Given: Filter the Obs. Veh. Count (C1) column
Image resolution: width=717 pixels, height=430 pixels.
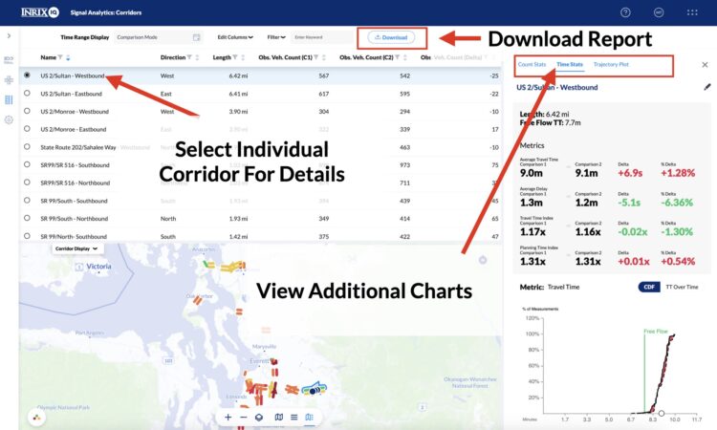Looking at the screenshot, I should click(316, 57).
